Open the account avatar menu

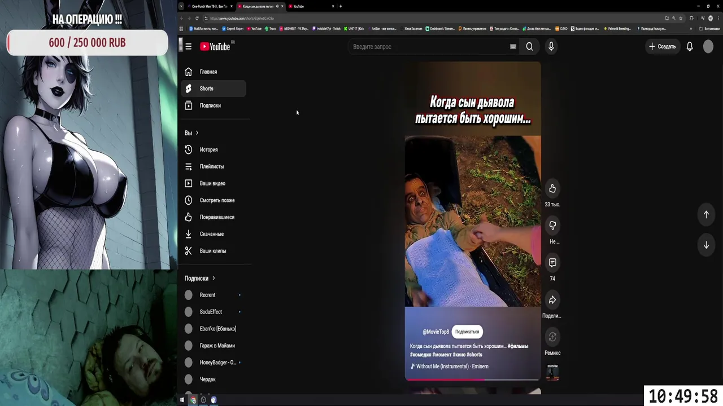pos(708,47)
